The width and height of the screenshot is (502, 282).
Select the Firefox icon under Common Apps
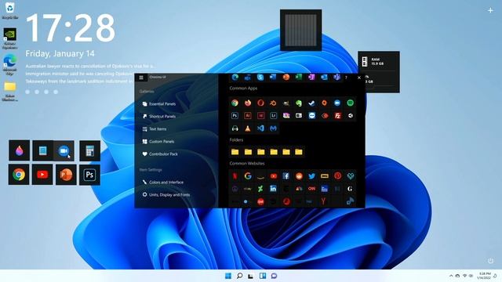click(248, 103)
